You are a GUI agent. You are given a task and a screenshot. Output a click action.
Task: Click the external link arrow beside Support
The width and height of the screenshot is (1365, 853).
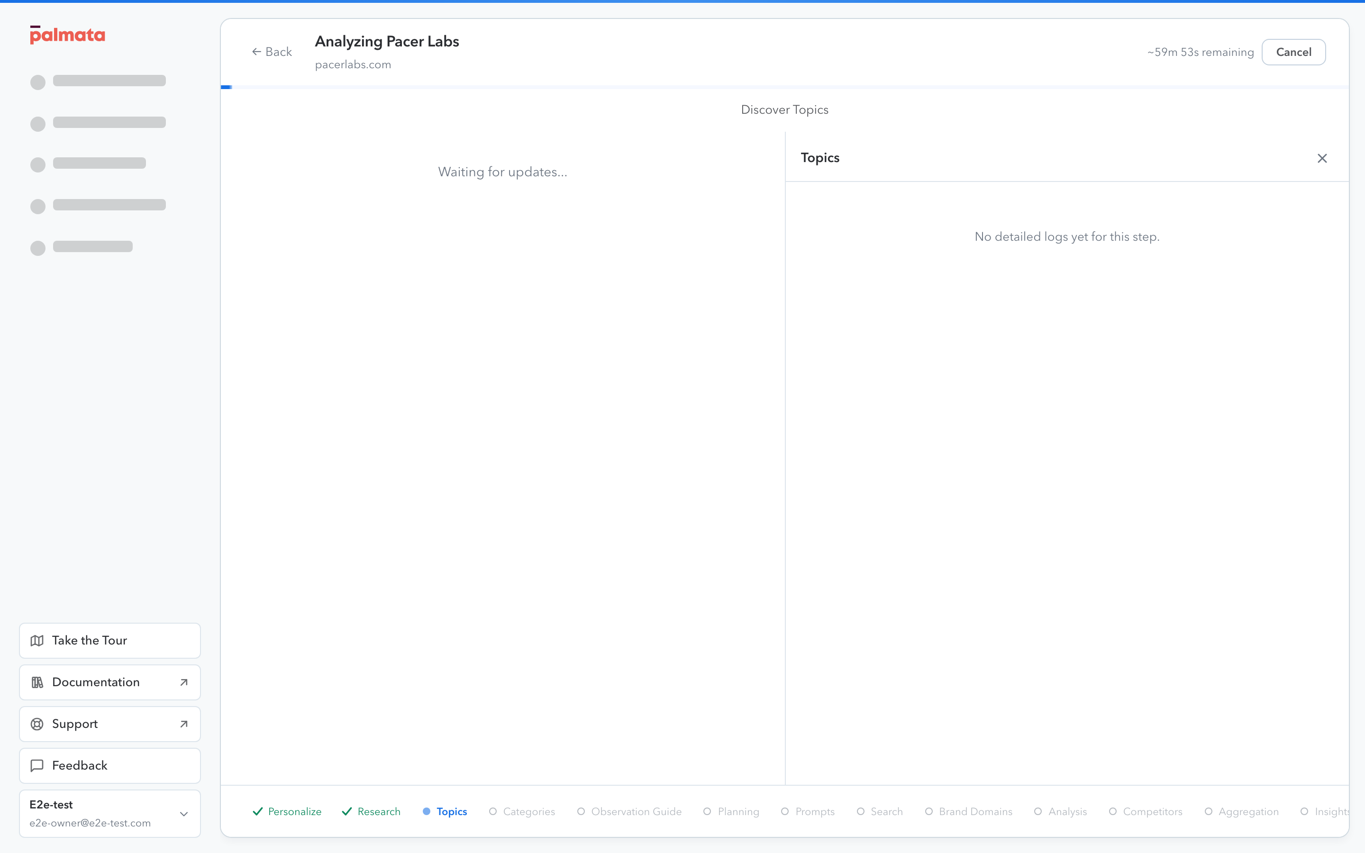click(184, 724)
